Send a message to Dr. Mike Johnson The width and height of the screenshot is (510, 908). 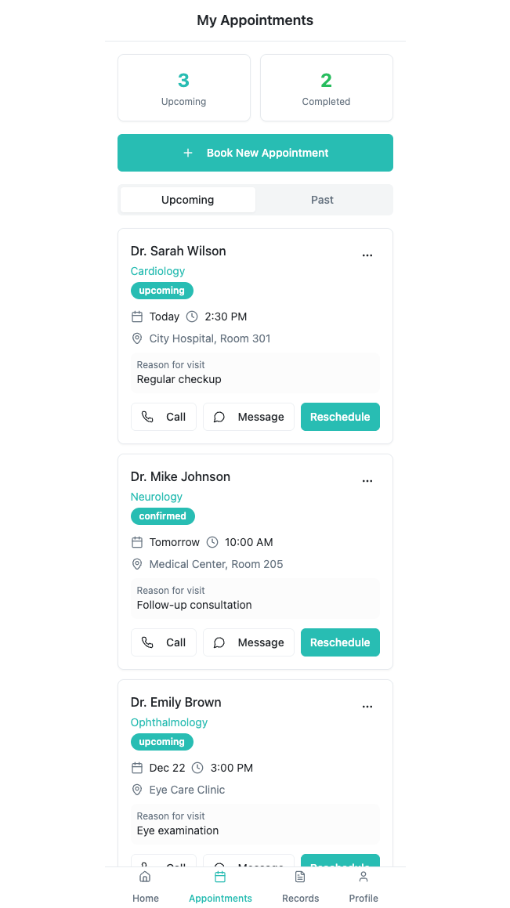pos(249,642)
